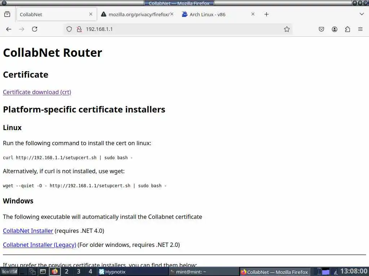Activate CollabNet Mozilla Firefox taskbar entry
Screen dimensions: 369x276
click(x=275, y=272)
